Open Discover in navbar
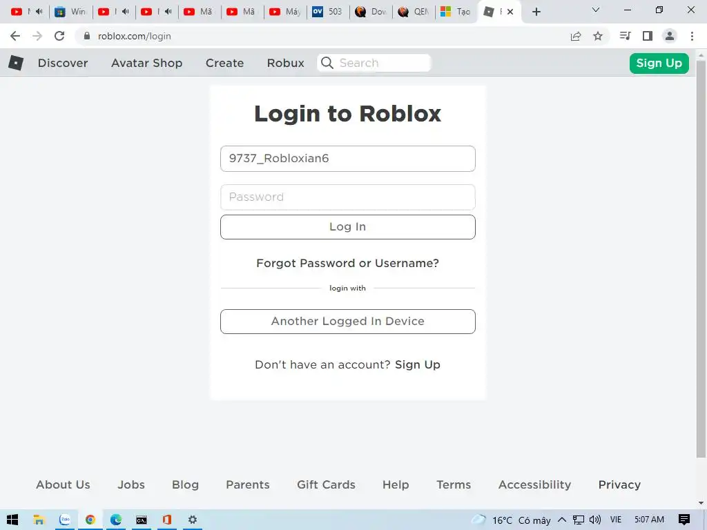Image resolution: width=707 pixels, height=530 pixels. 63,63
